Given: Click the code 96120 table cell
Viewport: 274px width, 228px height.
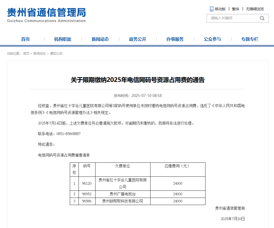Looking at the screenshot, I should tap(87, 183).
